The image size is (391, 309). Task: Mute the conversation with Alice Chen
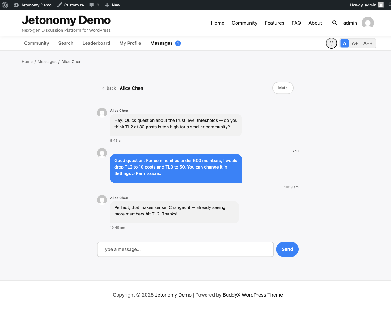(283, 88)
